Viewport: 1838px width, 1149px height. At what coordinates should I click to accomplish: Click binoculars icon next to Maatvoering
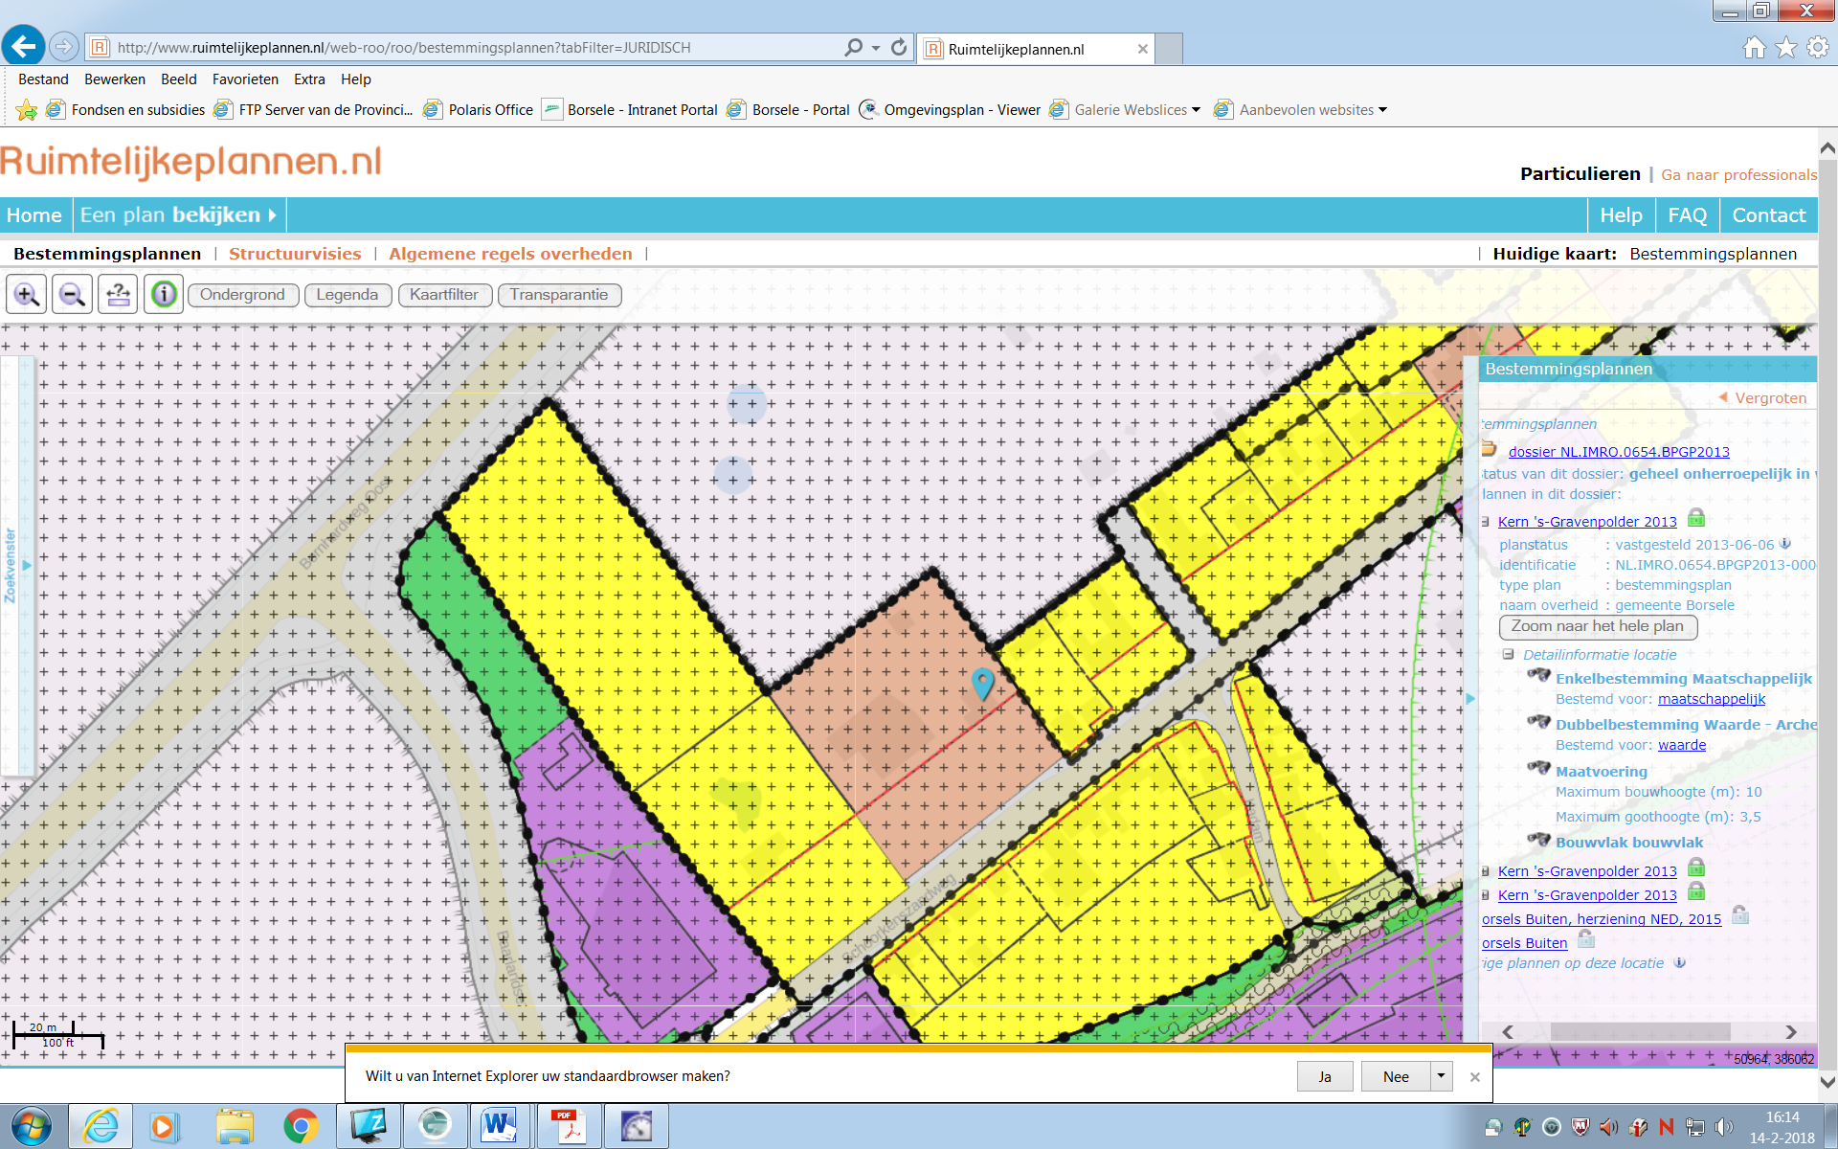1538,769
